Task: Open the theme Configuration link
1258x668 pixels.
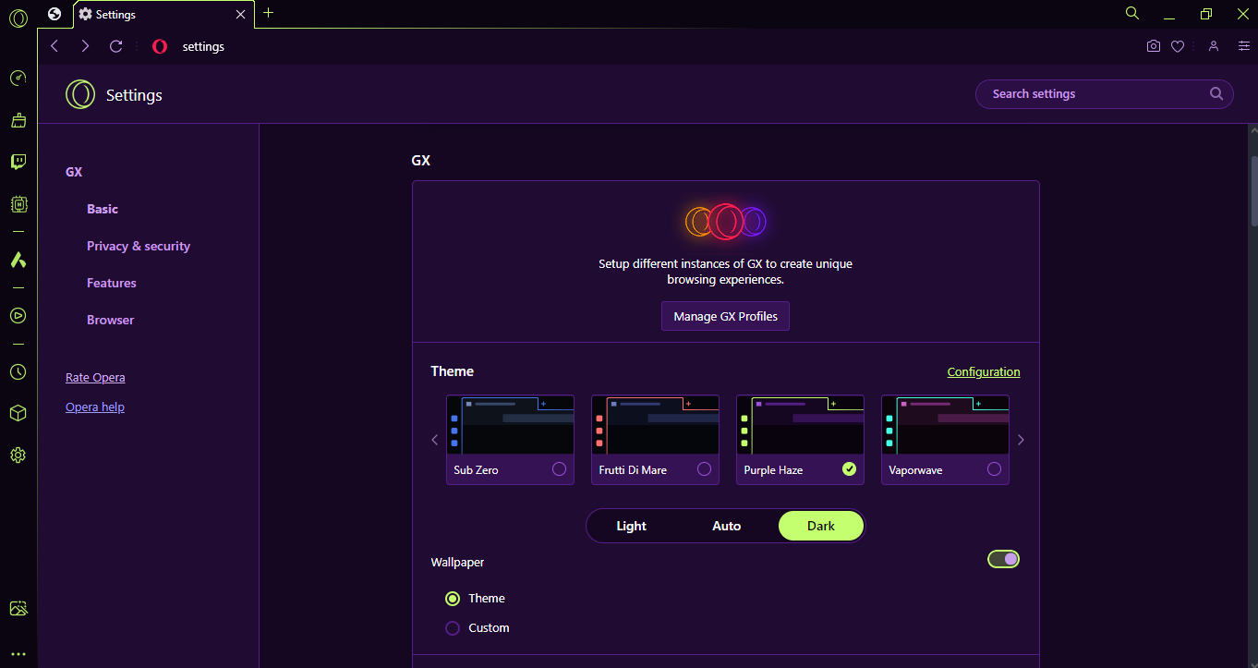Action: tap(984, 371)
